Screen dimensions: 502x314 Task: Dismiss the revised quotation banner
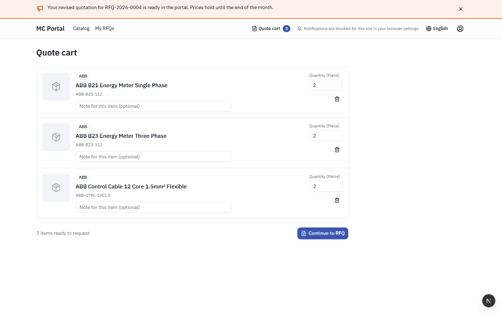(461, 9)
